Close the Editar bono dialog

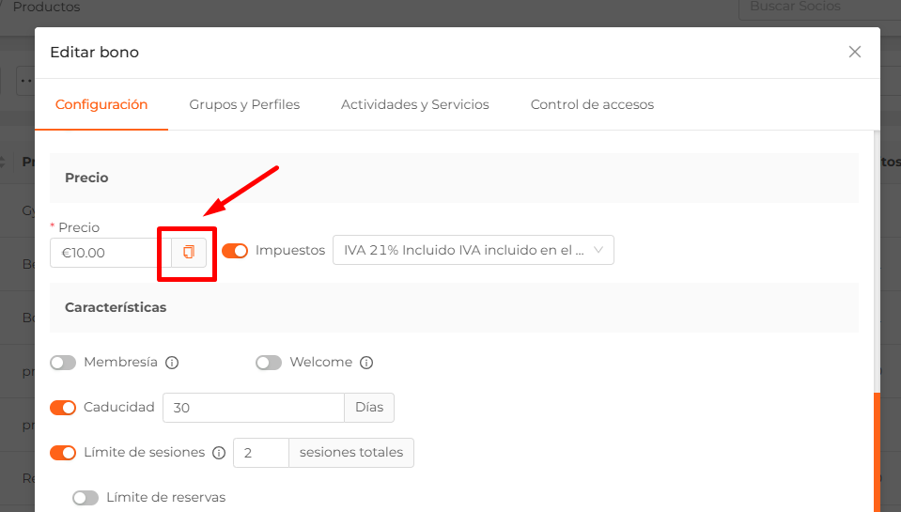pyautogui.click(x=854, y=52)
